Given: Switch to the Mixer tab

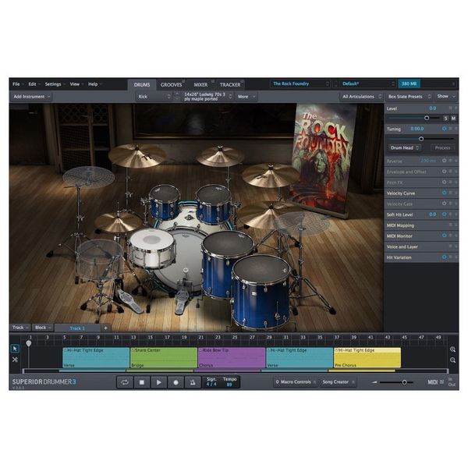Looking at the screenshot, I should click(x=201, y=85).
